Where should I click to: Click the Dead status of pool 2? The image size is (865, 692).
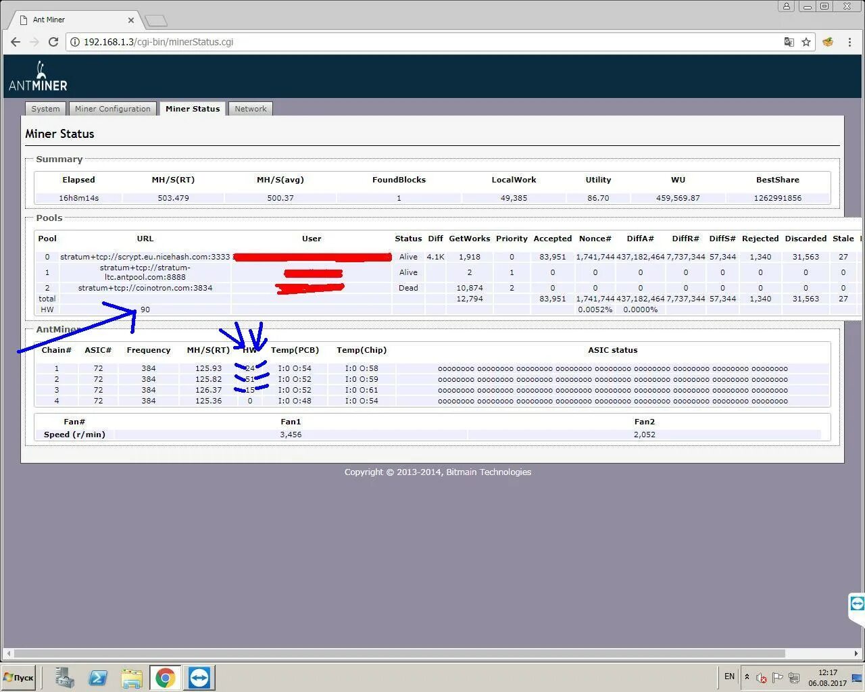[408, 288]
